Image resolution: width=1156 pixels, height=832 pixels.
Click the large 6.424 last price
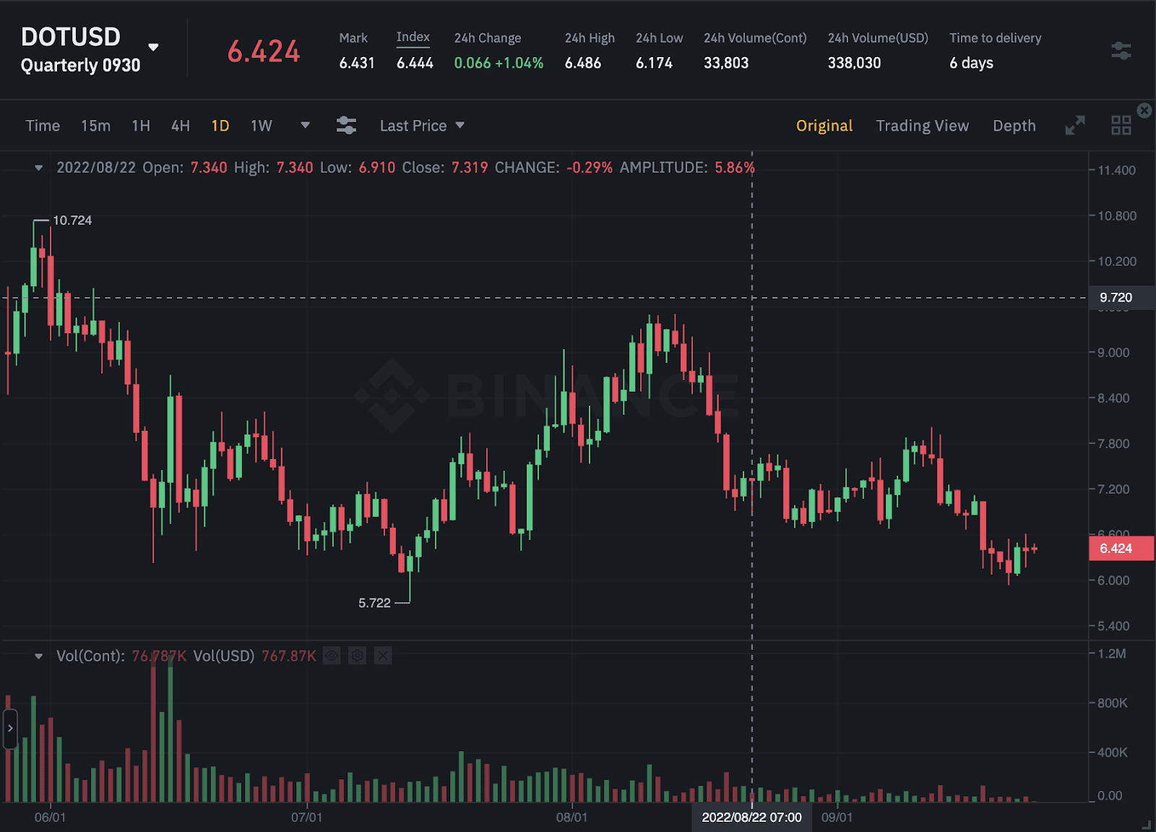264,51
